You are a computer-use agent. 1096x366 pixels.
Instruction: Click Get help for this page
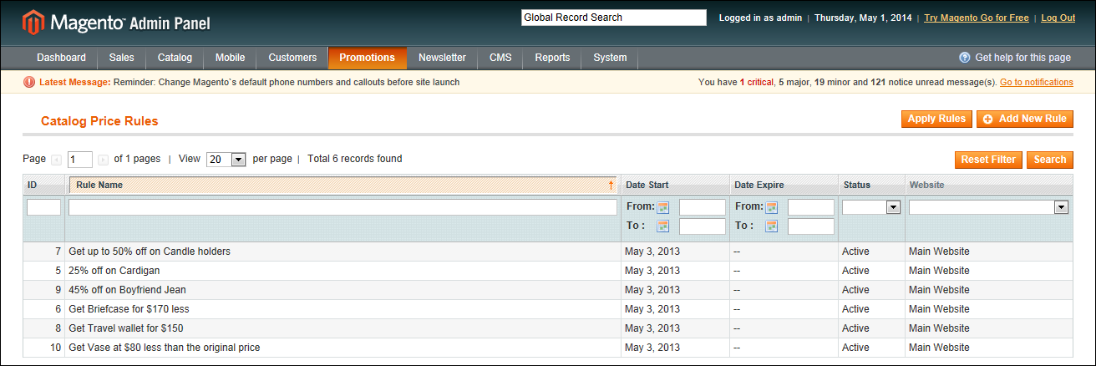point(1022,58)
